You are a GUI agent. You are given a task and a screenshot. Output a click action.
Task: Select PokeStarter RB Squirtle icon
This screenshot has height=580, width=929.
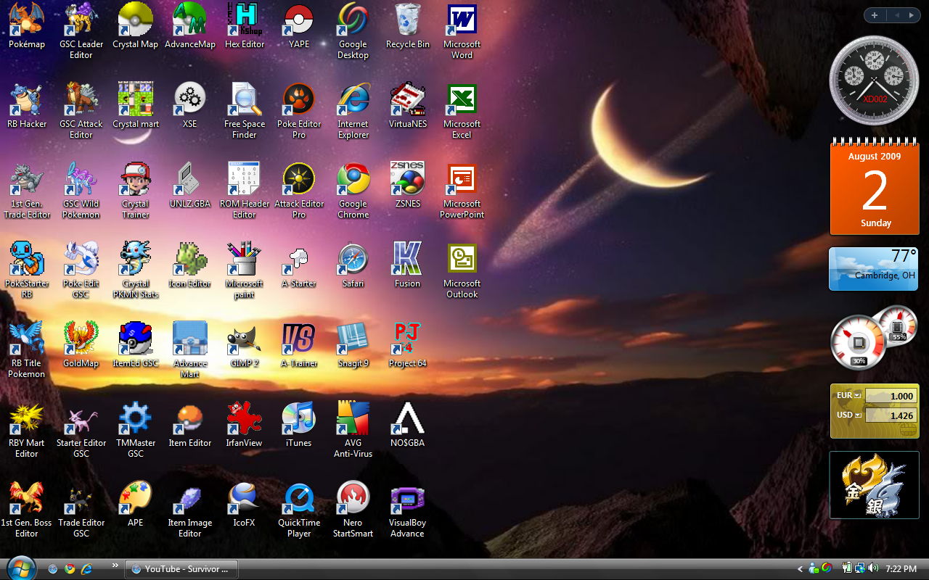pyautogui.click(x=27, y=270)
